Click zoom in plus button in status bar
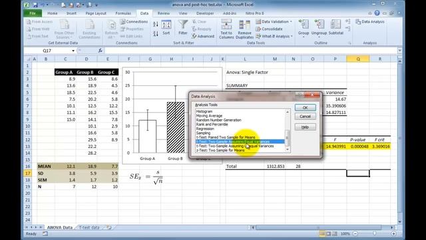 click(x=393, y=233)
